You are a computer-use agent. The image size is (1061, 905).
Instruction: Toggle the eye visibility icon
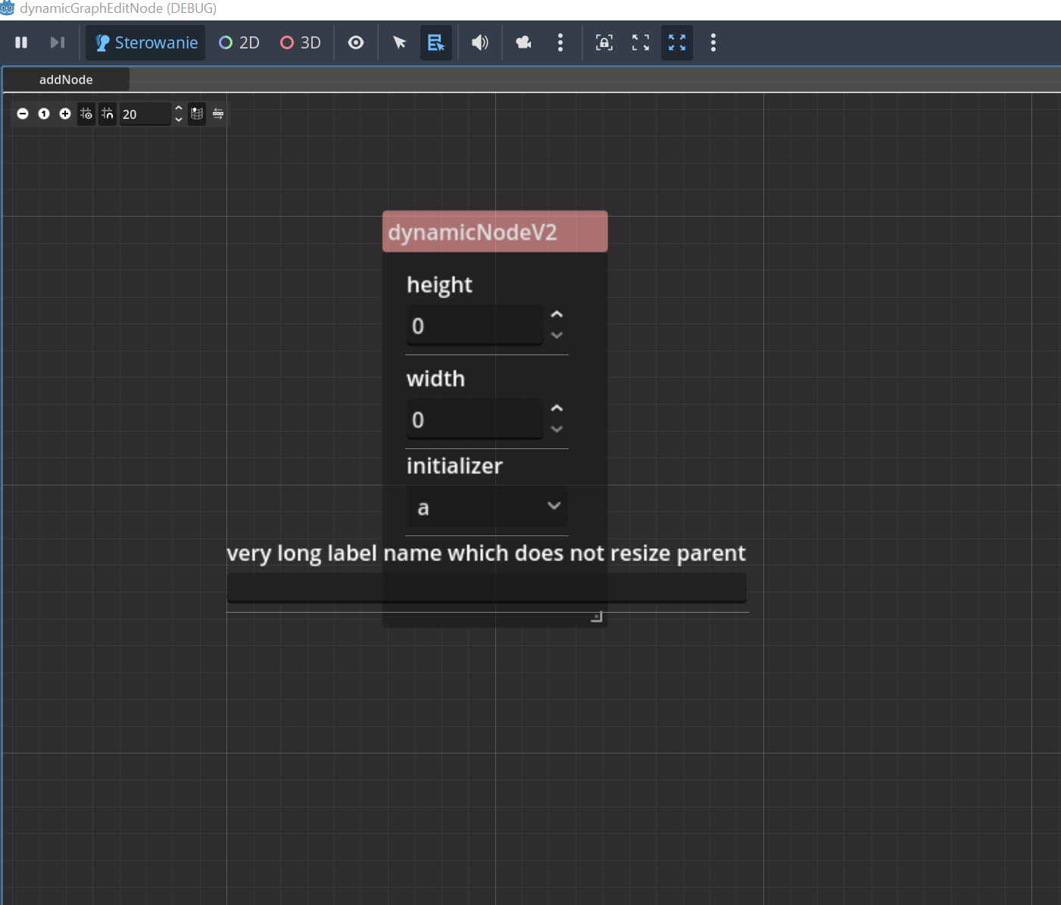coord(356,42)
